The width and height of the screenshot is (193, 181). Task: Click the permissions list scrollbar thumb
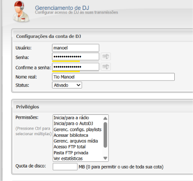[x=105, y=135]
